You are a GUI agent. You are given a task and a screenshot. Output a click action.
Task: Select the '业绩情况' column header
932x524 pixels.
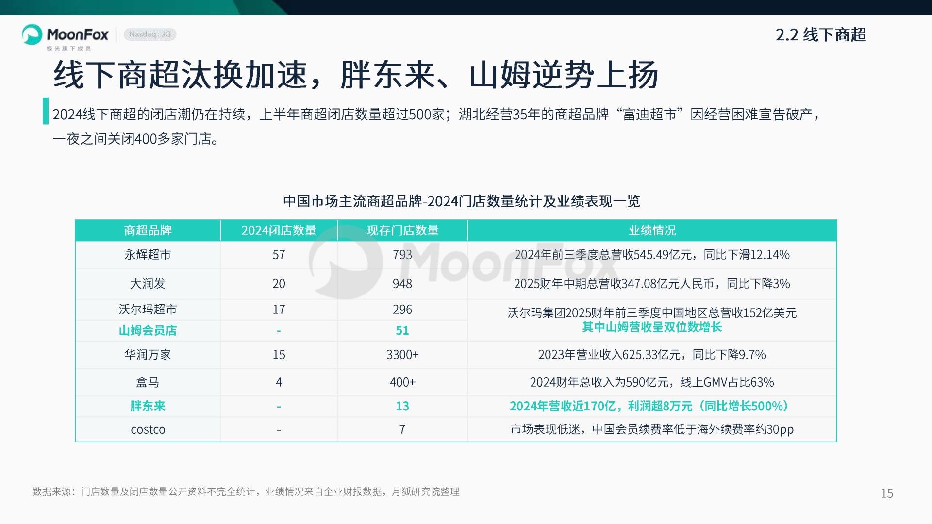pos(652,230)
